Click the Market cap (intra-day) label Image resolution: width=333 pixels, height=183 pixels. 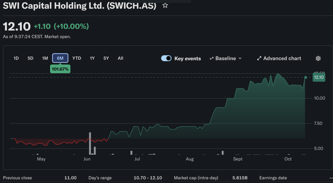[x=196, y=178]
